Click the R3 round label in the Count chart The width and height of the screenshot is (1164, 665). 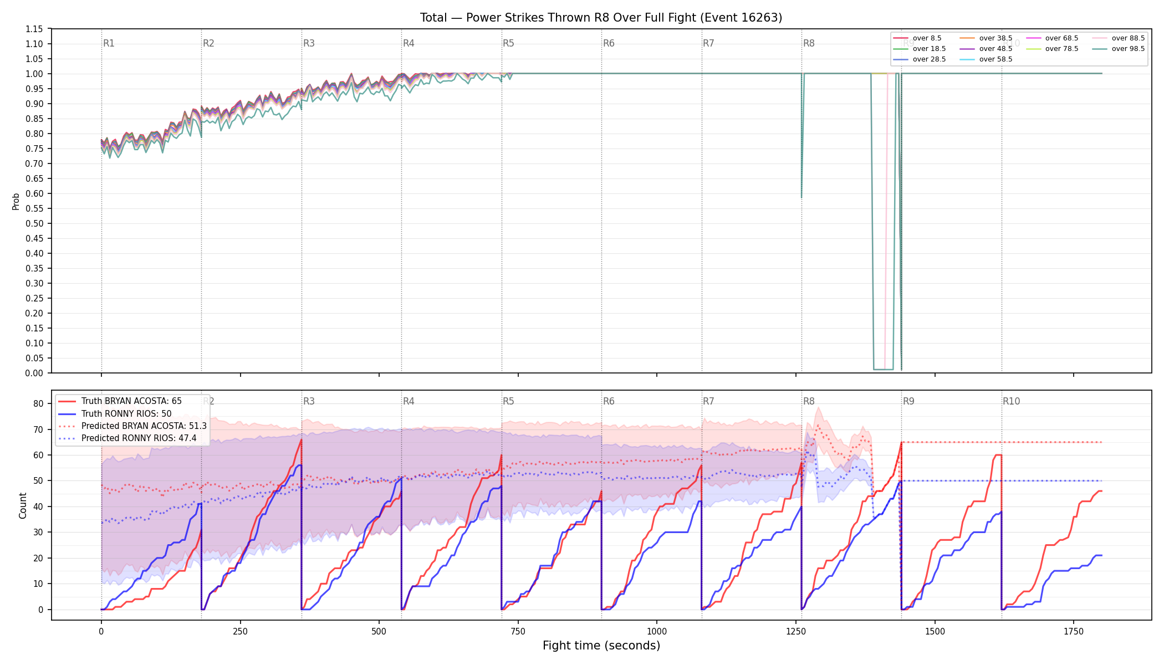(309, 401)
